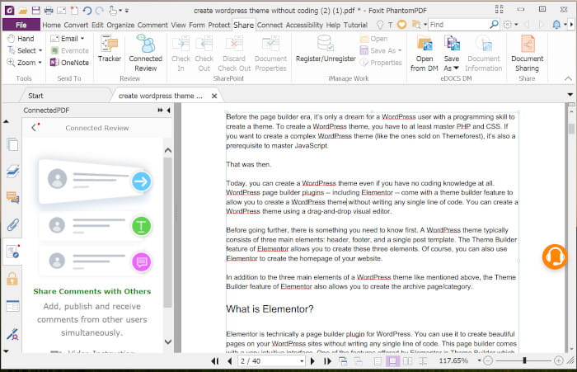Viewport: 577px width, 372px height.
Task: Click the notification bell icon
Action: pyautogui.click(x=556, y=25)
